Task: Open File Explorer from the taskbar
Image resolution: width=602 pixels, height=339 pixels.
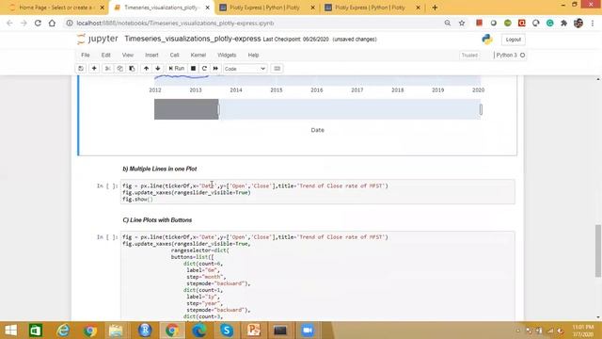Action: 116,331
